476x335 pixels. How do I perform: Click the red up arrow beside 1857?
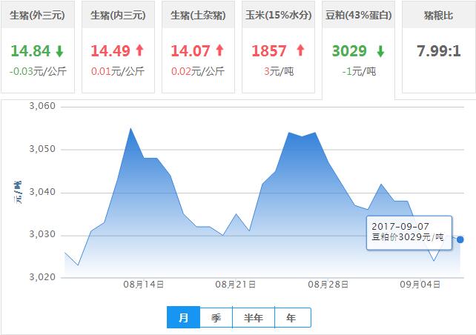300,50
